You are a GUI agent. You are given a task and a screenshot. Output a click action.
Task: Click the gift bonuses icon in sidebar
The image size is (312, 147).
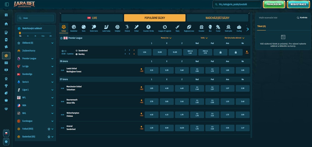click(x=6, y=15)
